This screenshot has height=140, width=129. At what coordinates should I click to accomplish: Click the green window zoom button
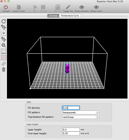[x=8, y=1]
